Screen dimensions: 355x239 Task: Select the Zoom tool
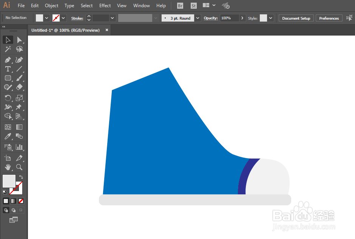(19, 168)
